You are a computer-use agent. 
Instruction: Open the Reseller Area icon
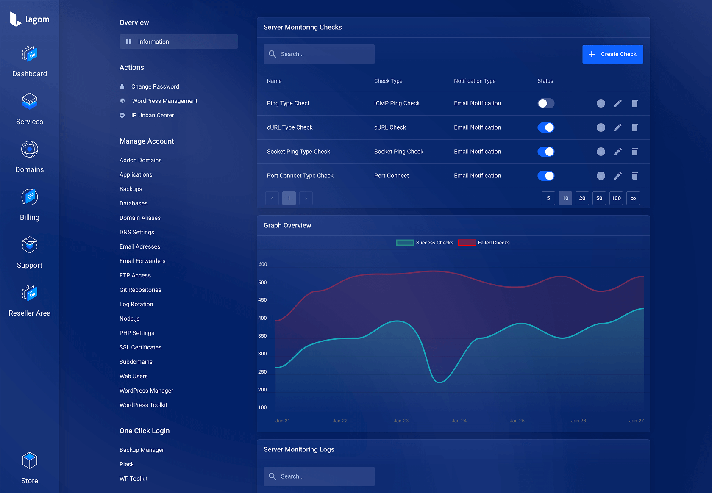30,293
